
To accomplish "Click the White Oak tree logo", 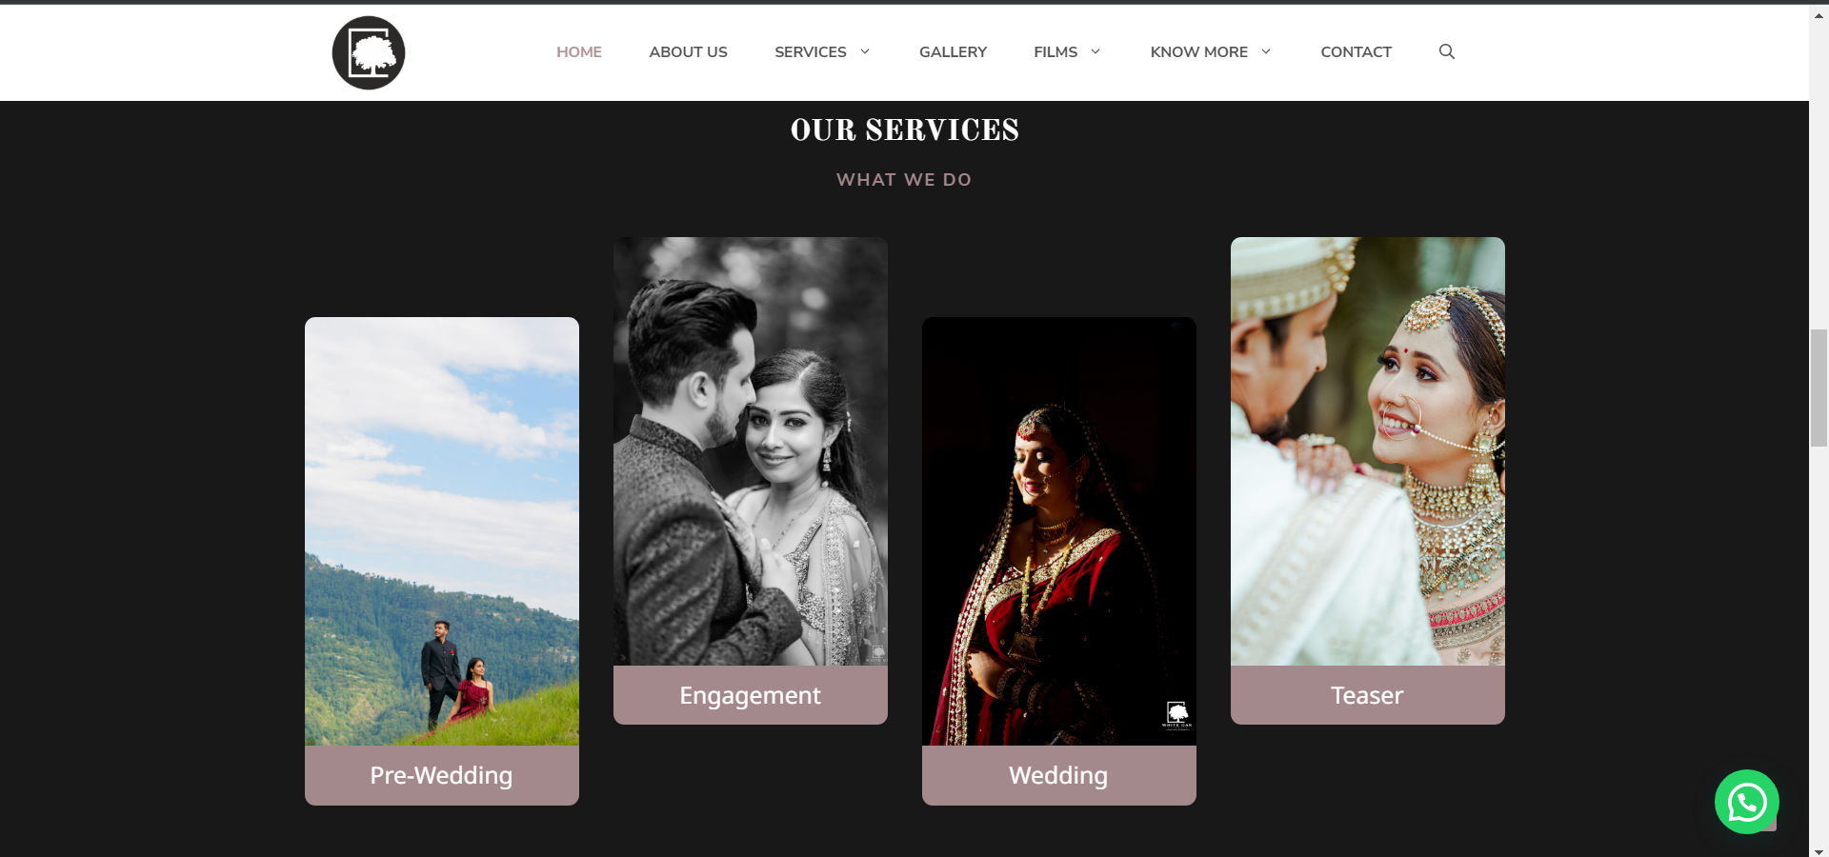I will click(369, 52).
